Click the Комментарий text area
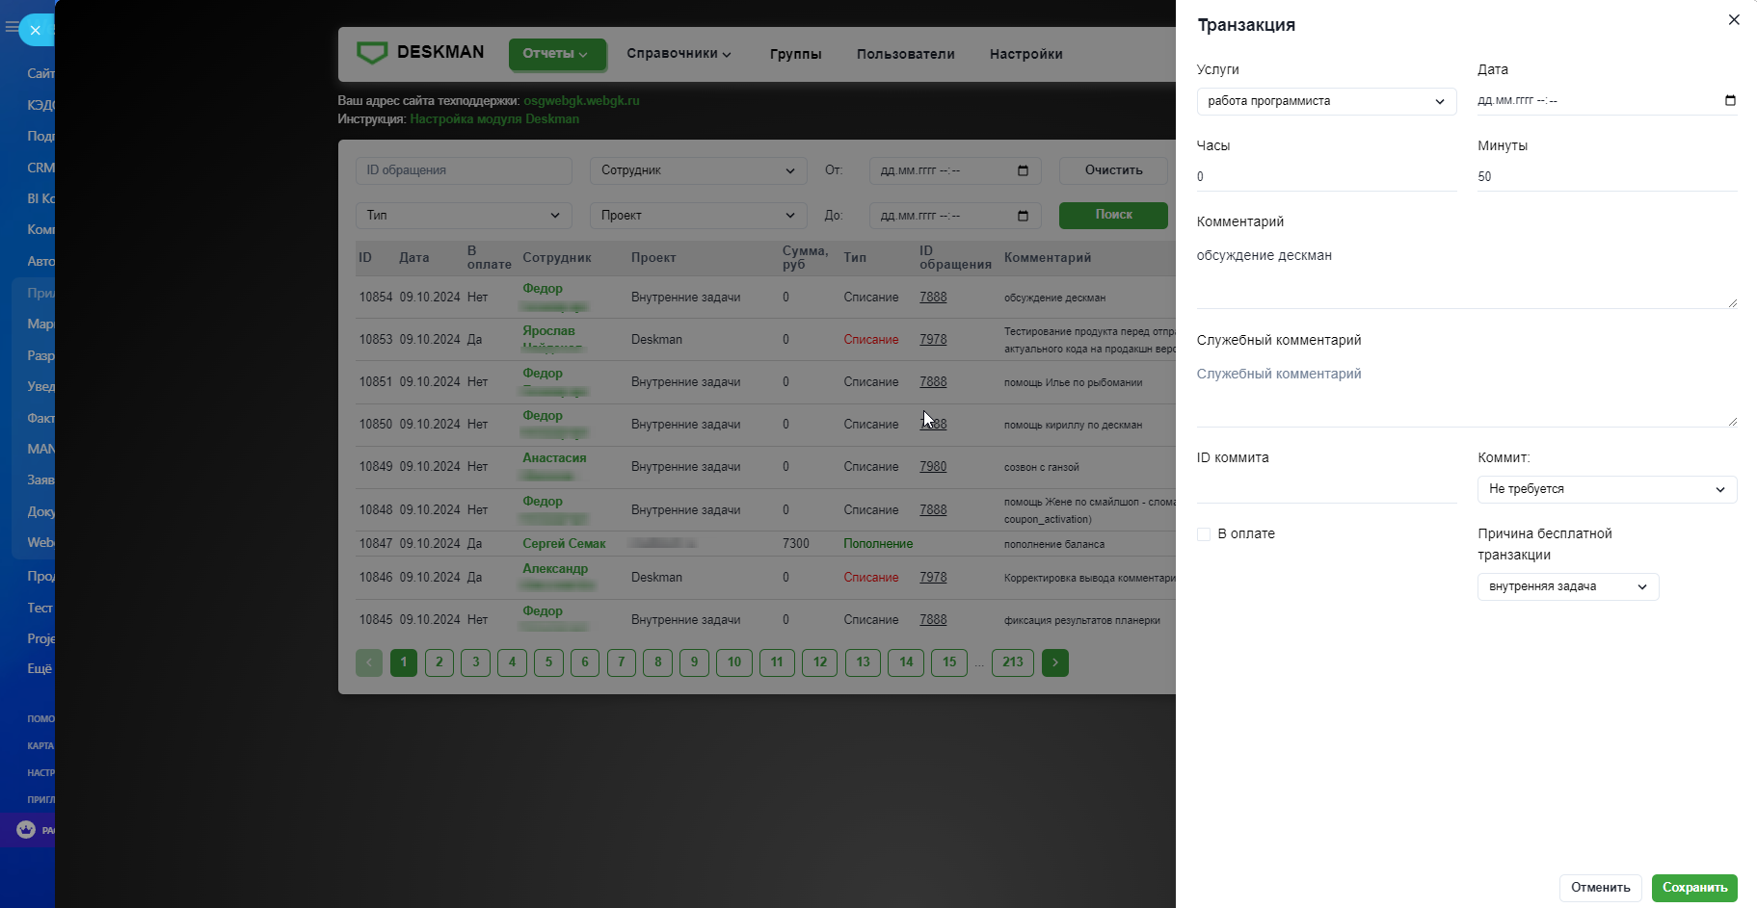 pyautogui.click(x=1467, y=274)
